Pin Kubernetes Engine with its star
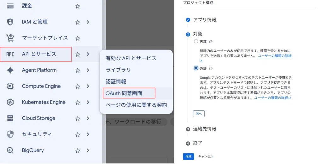Viewport: 321px width, 164px height. 78,102
